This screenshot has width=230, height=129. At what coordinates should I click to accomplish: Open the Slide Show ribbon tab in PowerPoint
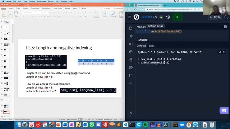[57, 8]
